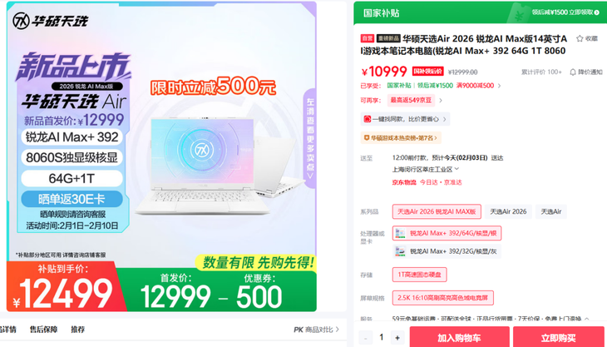Click the plus quantity button
Screen dimensions: 607x347
[x=397, y=338]
